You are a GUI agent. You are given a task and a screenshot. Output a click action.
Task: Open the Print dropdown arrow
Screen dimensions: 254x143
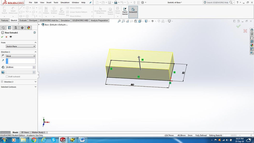tap(119, 2)
